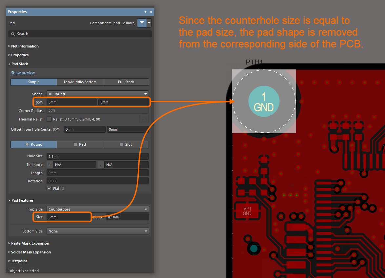Switch to Full Stack mode
385x278 pixels.
pos(126,82)
